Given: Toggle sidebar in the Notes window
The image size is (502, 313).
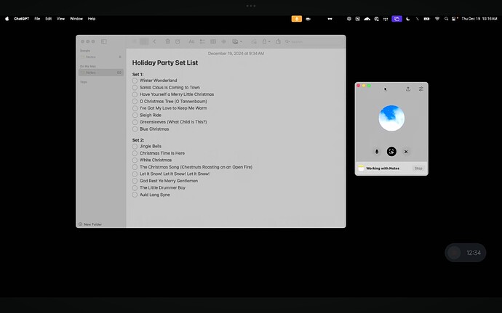Looking at the screenshot, I should pos(104,41).
